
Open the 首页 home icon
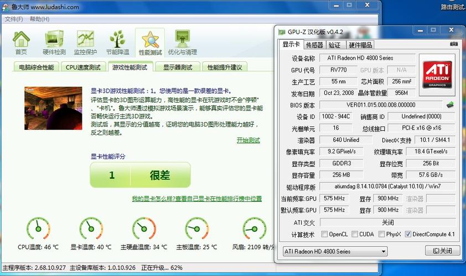[21, 43]
